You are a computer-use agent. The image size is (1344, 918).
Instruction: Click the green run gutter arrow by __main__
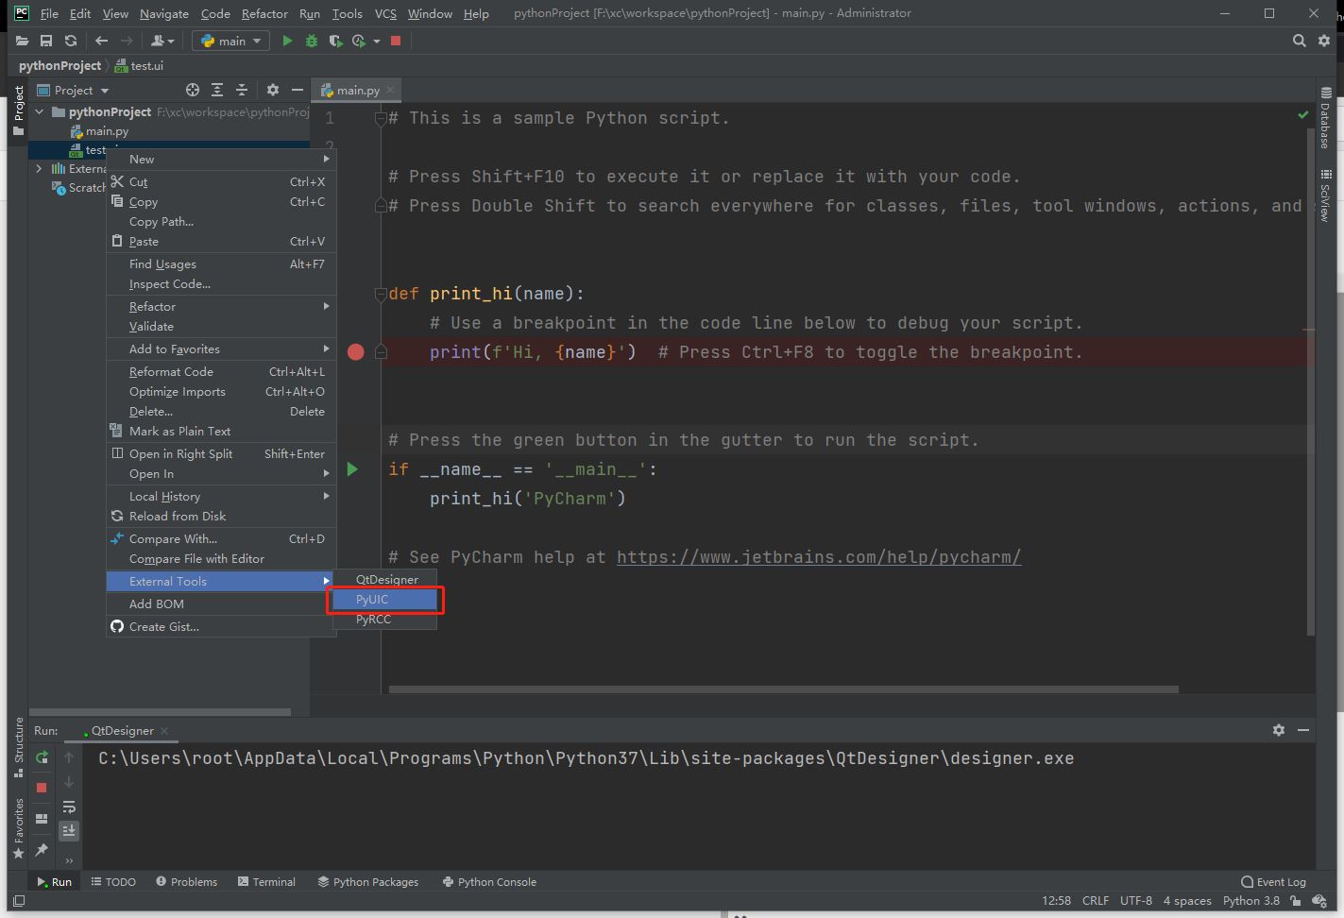352,469
